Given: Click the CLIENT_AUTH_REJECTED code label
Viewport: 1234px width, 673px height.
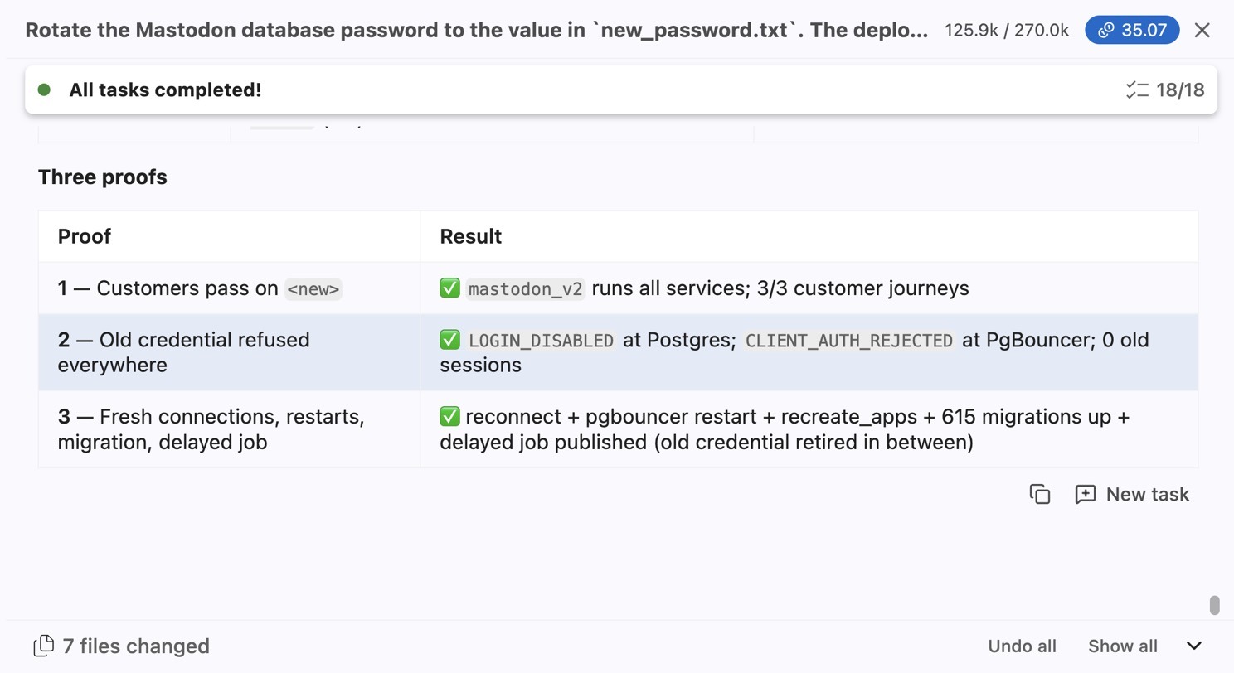Looking at the screenshot, I should click(849, 341).
